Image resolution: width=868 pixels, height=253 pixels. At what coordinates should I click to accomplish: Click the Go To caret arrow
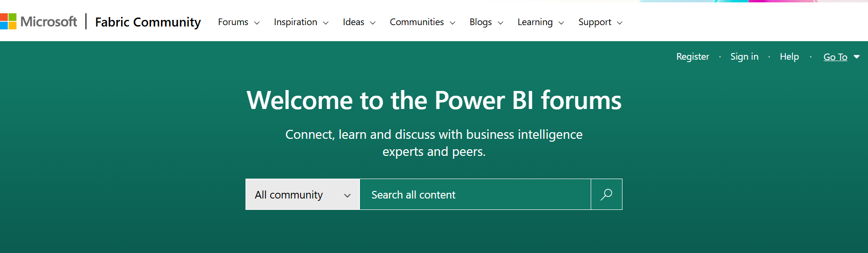pyautogui.click(x=857, y=57)
